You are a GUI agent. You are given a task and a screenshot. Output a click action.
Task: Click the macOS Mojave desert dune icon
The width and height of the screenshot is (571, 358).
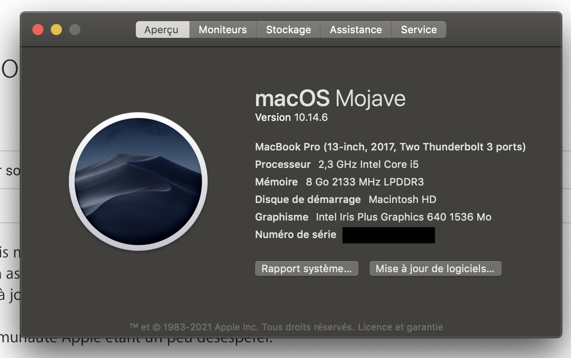[x=138, y=181]
